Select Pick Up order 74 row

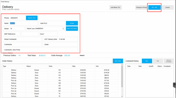60,94
